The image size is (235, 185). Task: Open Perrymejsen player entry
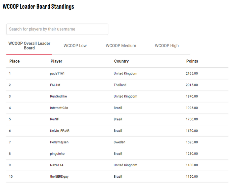pyautogui.click(x=59, y=142)
